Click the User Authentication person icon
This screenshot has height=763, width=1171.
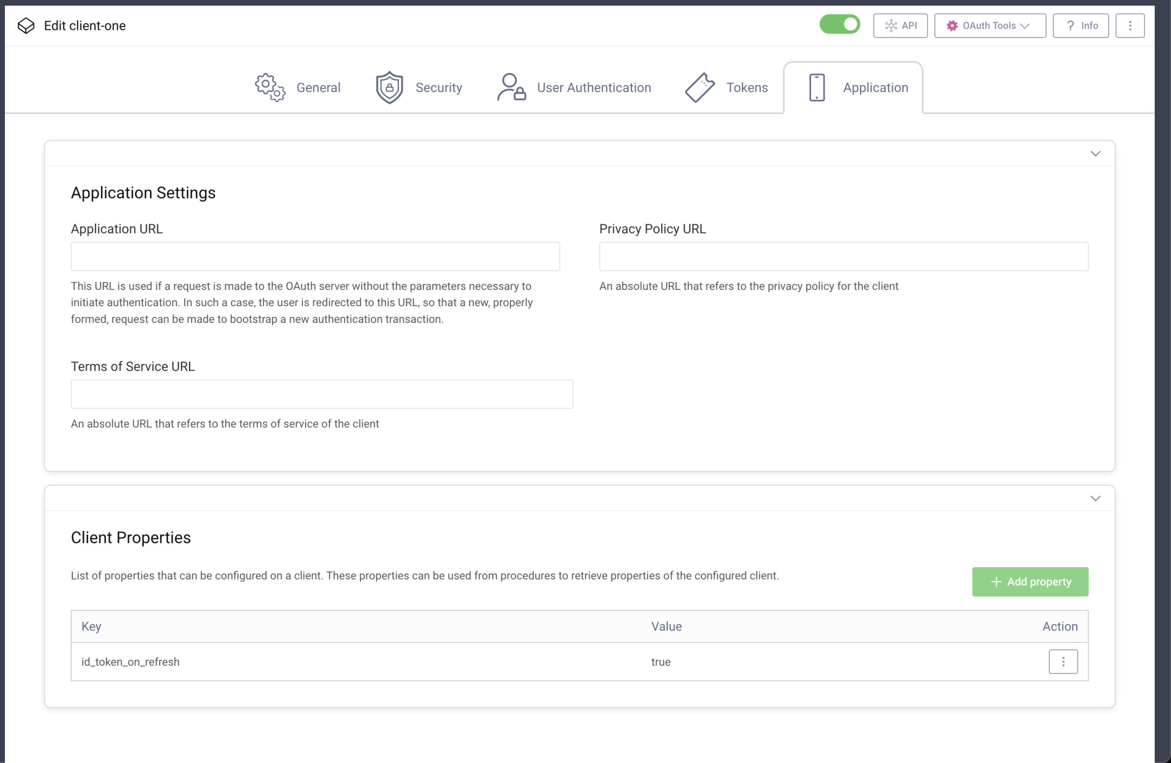510,87
